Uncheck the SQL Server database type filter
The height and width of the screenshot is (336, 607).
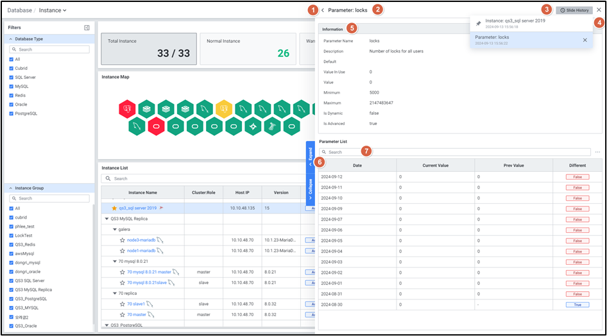[x=11, y=77]
